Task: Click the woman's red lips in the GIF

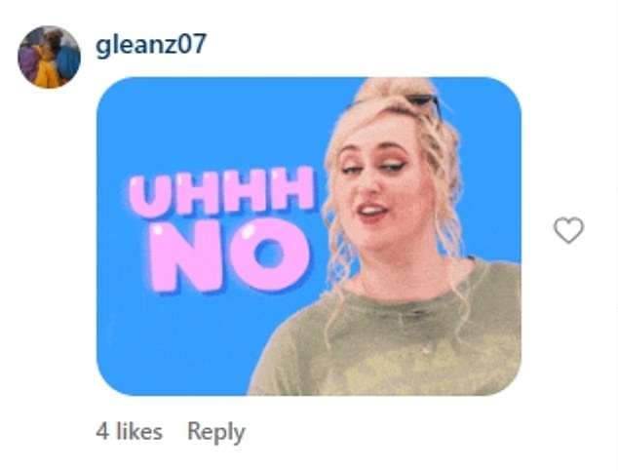Action: coord(371,212)
